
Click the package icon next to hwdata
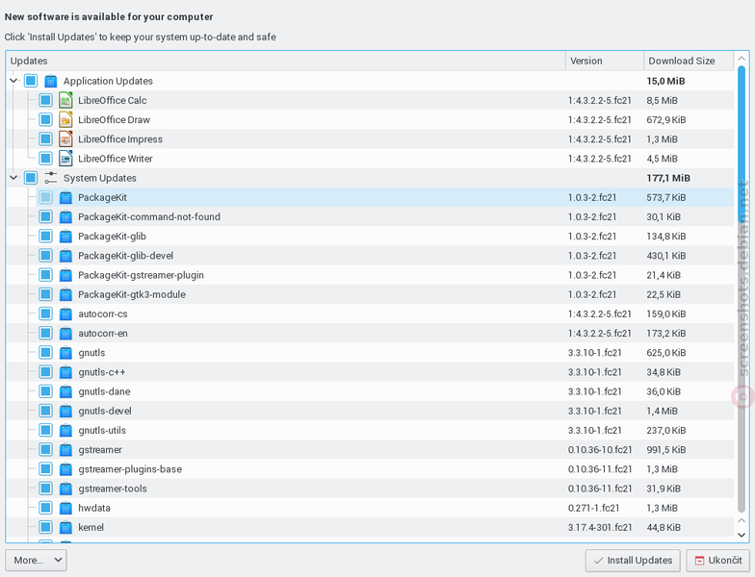(x=65, y=508)
